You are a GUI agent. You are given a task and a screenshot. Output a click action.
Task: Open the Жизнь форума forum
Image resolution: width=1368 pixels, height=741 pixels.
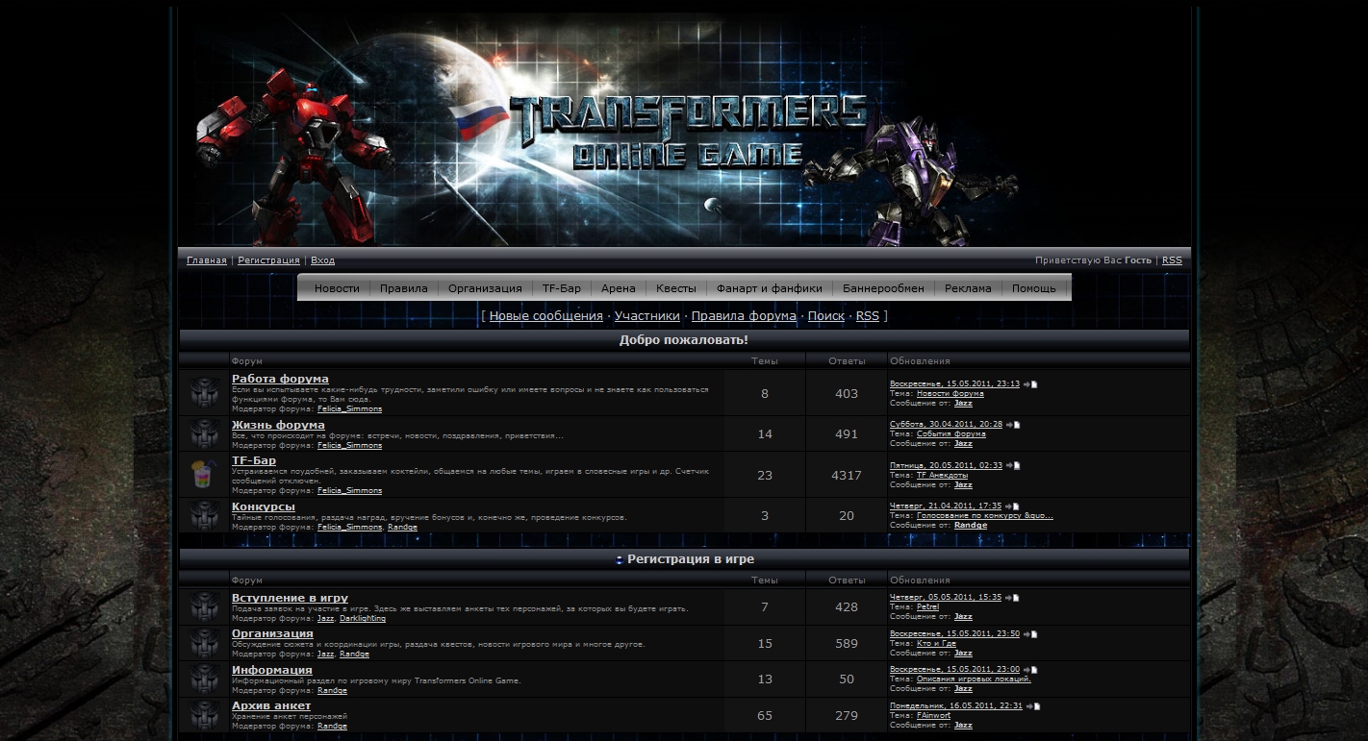point(278,425)
